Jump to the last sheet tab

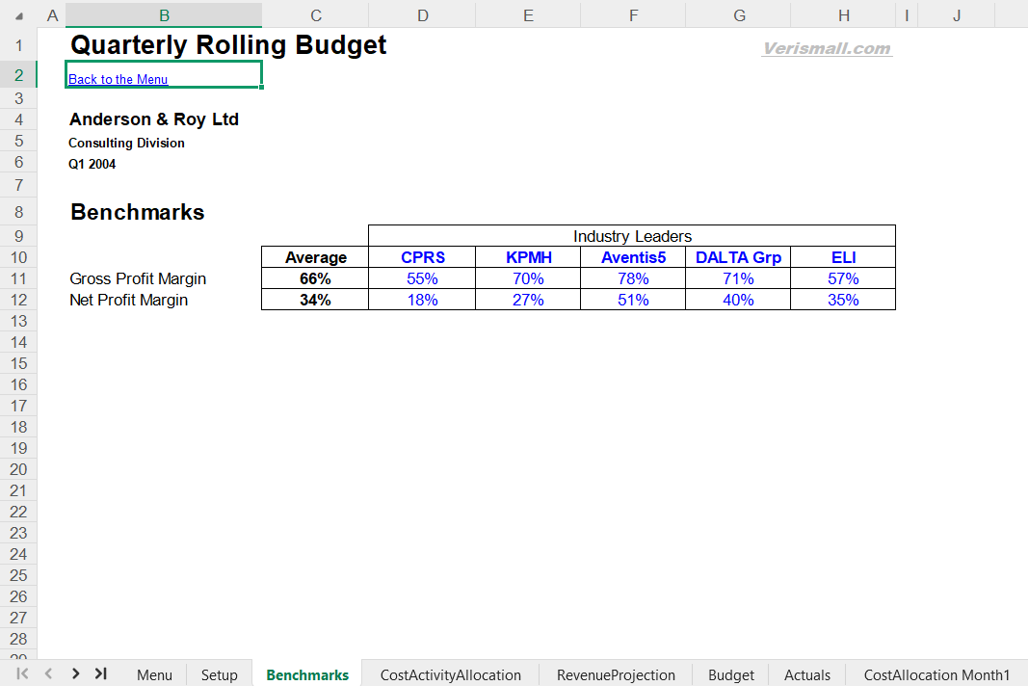[x=101, y=674]
